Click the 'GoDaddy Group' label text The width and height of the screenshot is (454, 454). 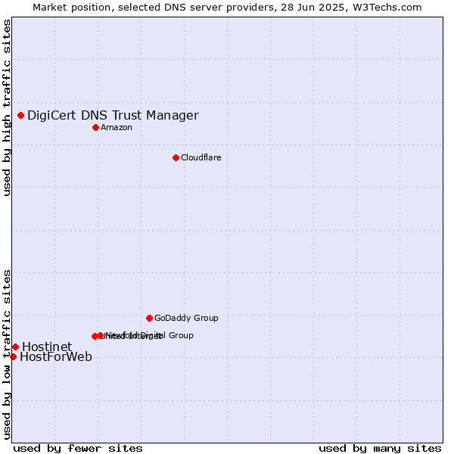(x=186, y=319)
